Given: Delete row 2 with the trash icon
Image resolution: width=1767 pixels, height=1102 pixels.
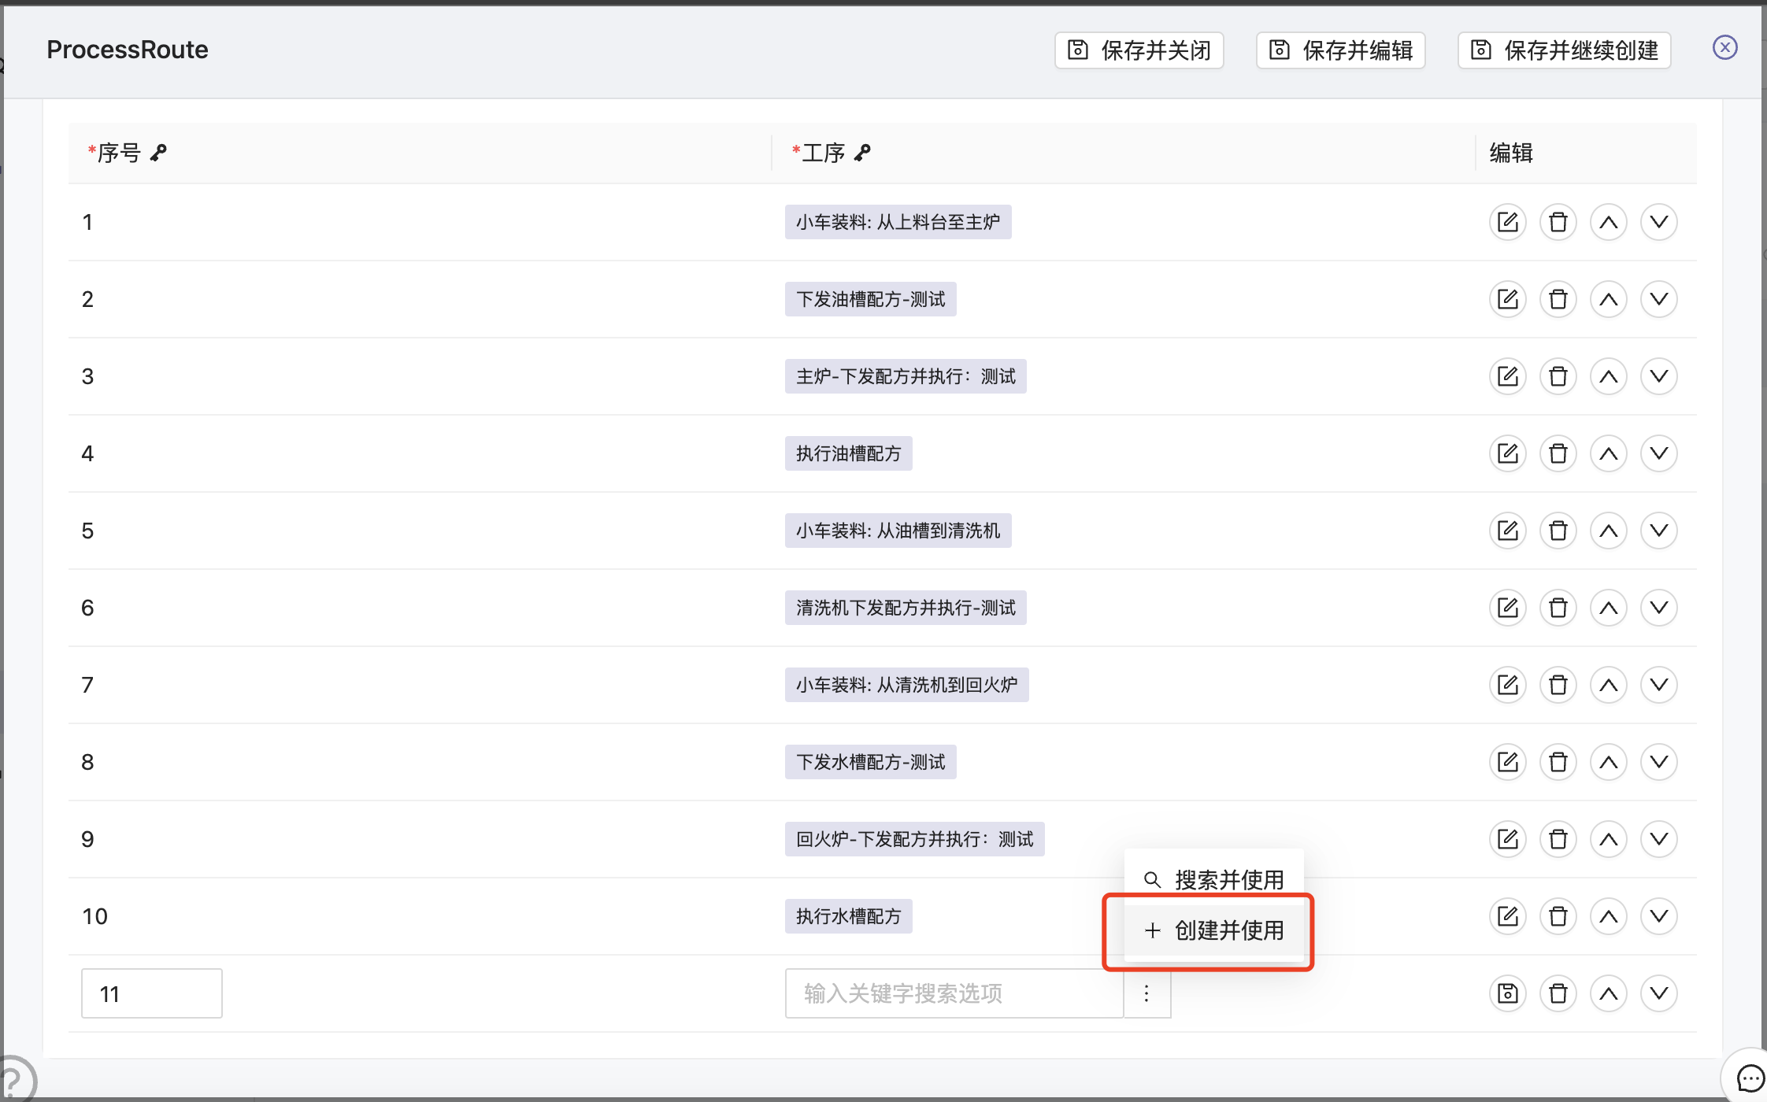Looking at the screenshot, I should click(x=1558, y=299).
